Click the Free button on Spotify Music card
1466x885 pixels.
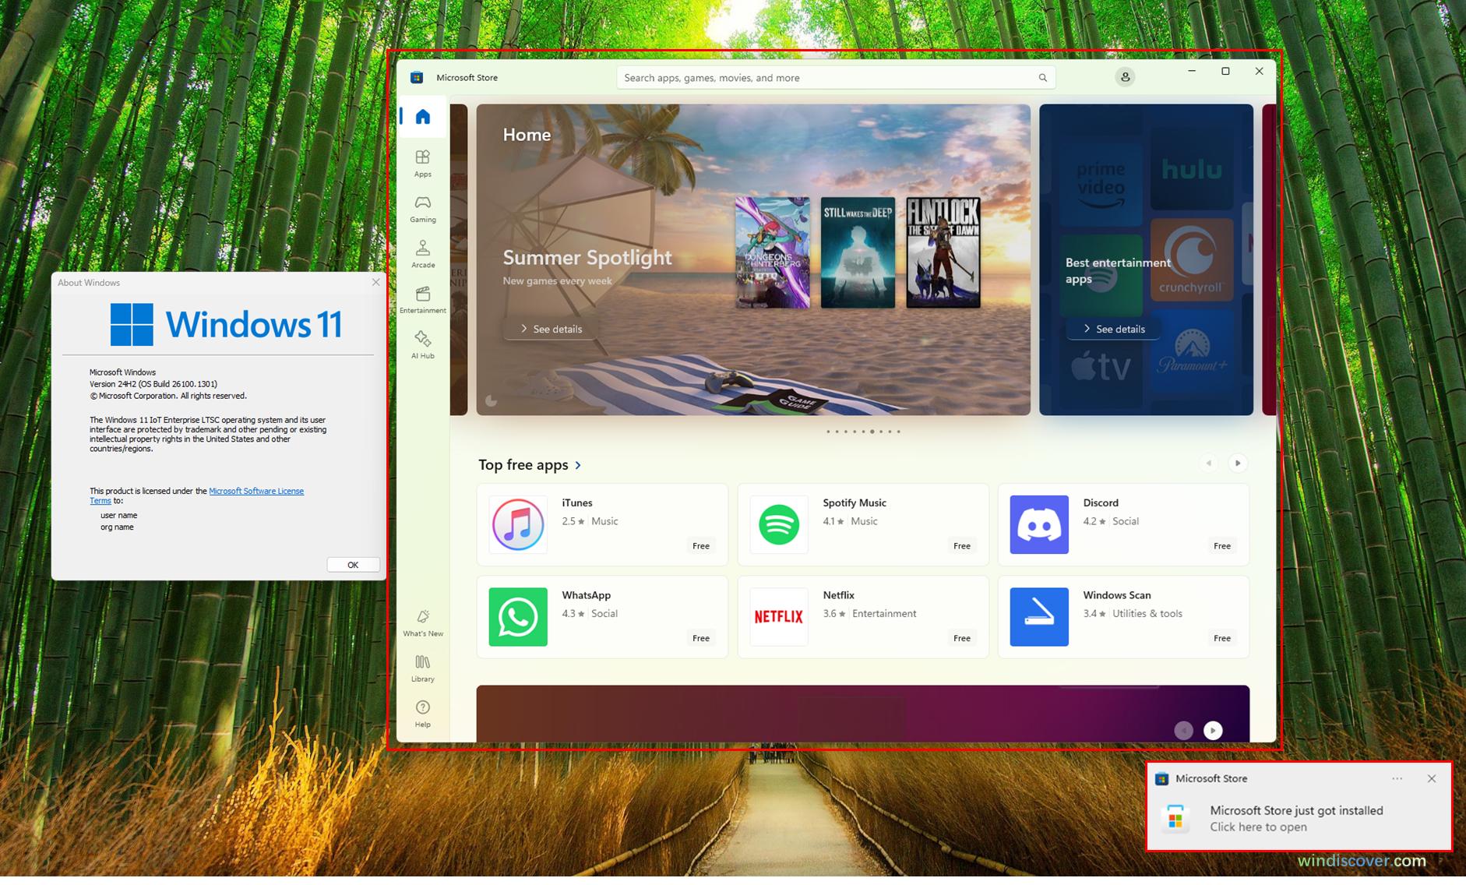[x=962, y=546]
